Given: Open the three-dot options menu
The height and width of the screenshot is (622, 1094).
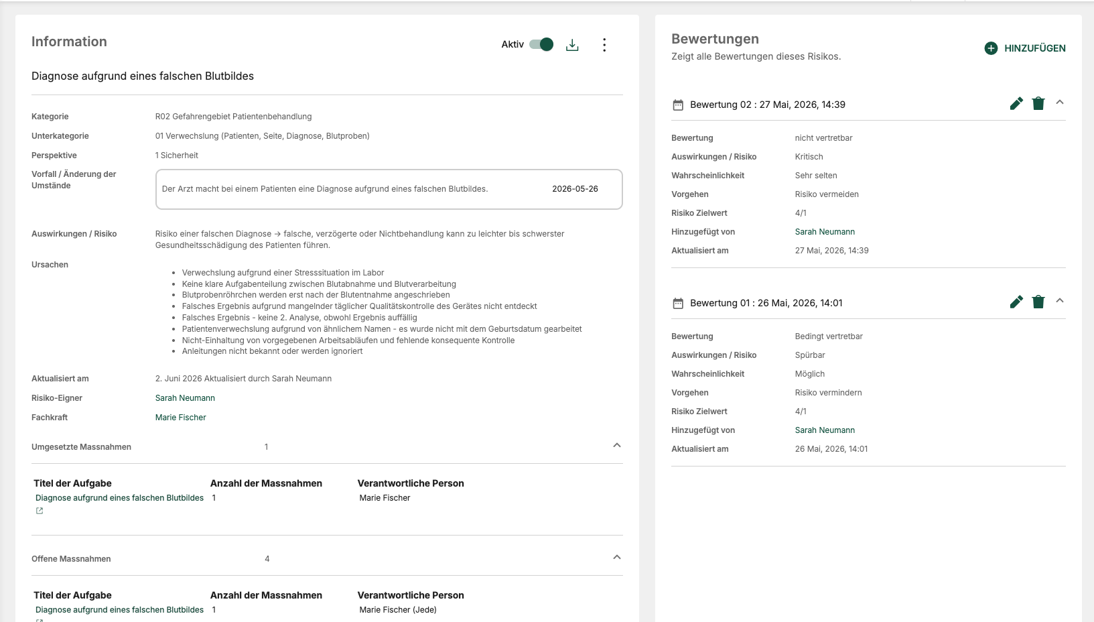Looking at the screenshot, I should (604, 45).
